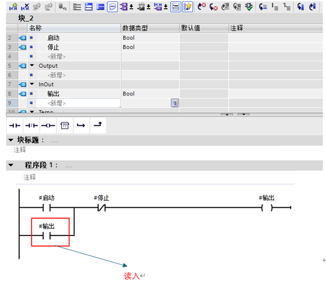Collapse the InOut section in interface table
This screenshot has height=284, width=326.
click(32, 84)
